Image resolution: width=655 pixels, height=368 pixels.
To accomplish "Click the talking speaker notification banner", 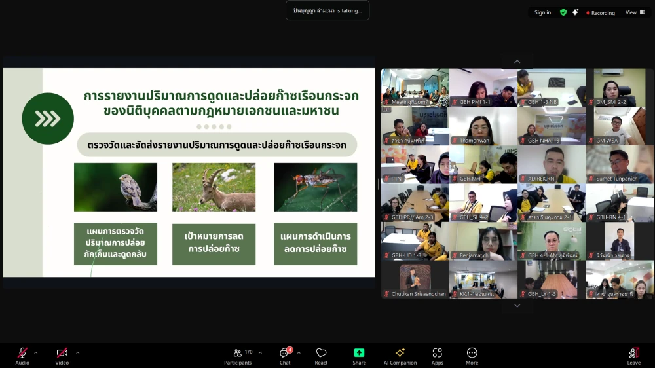I will (x=327, y=10).
